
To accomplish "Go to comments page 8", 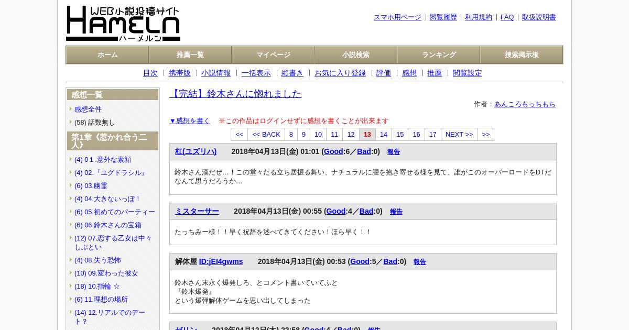I will coord(291,135).
